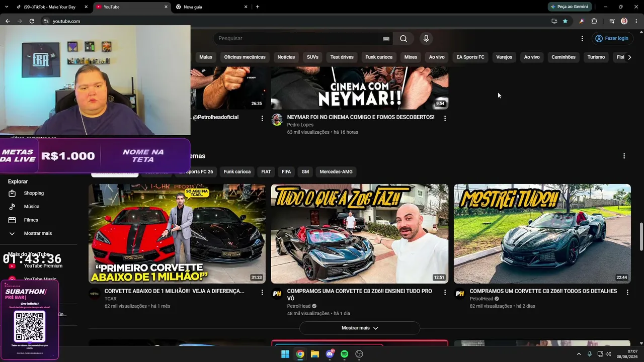Select the top-row 'Funk carioca' chip
Viewport: 644px width, 362px height.
[379, 57]
